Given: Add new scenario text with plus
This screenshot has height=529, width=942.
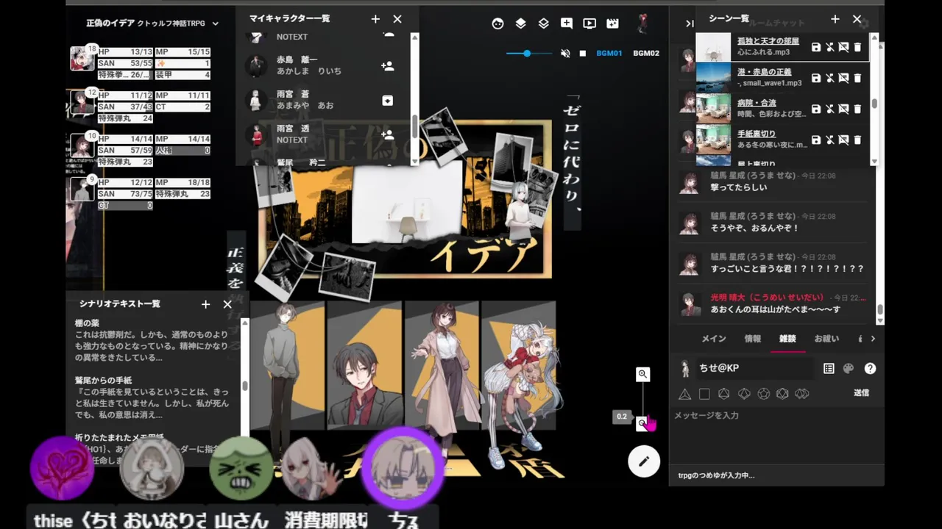Looking at the screenshot, I should coord(205,304).
